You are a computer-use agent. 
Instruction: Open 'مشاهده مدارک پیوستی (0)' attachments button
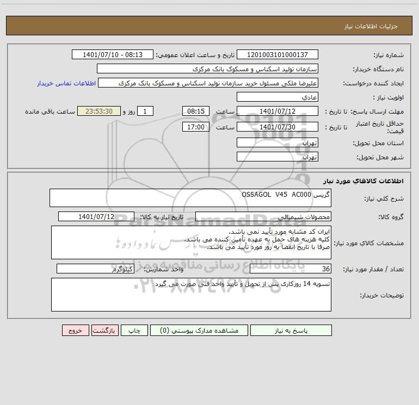coord(199,330)
